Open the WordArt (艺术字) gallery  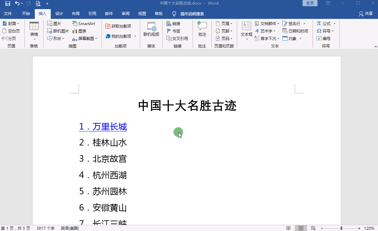(x=265, y=31)
